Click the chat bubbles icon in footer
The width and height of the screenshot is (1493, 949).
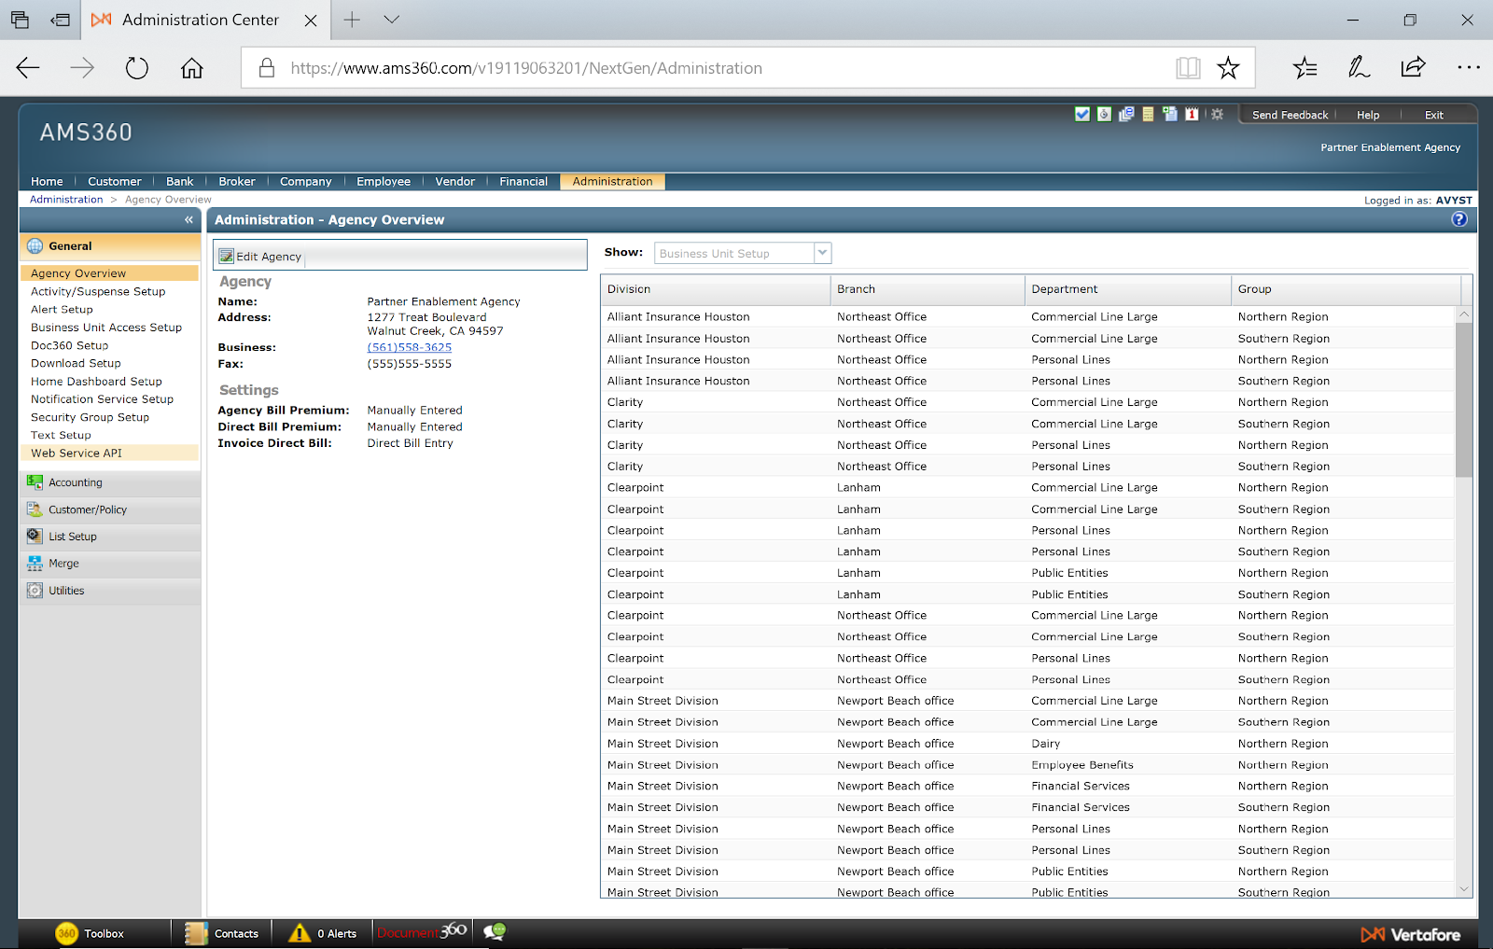pos(495,932)
